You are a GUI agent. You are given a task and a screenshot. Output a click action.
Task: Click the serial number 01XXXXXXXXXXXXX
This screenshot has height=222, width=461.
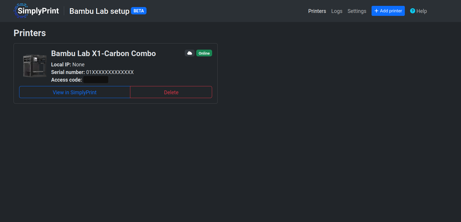pyautogui.click(x=110, y=72)
